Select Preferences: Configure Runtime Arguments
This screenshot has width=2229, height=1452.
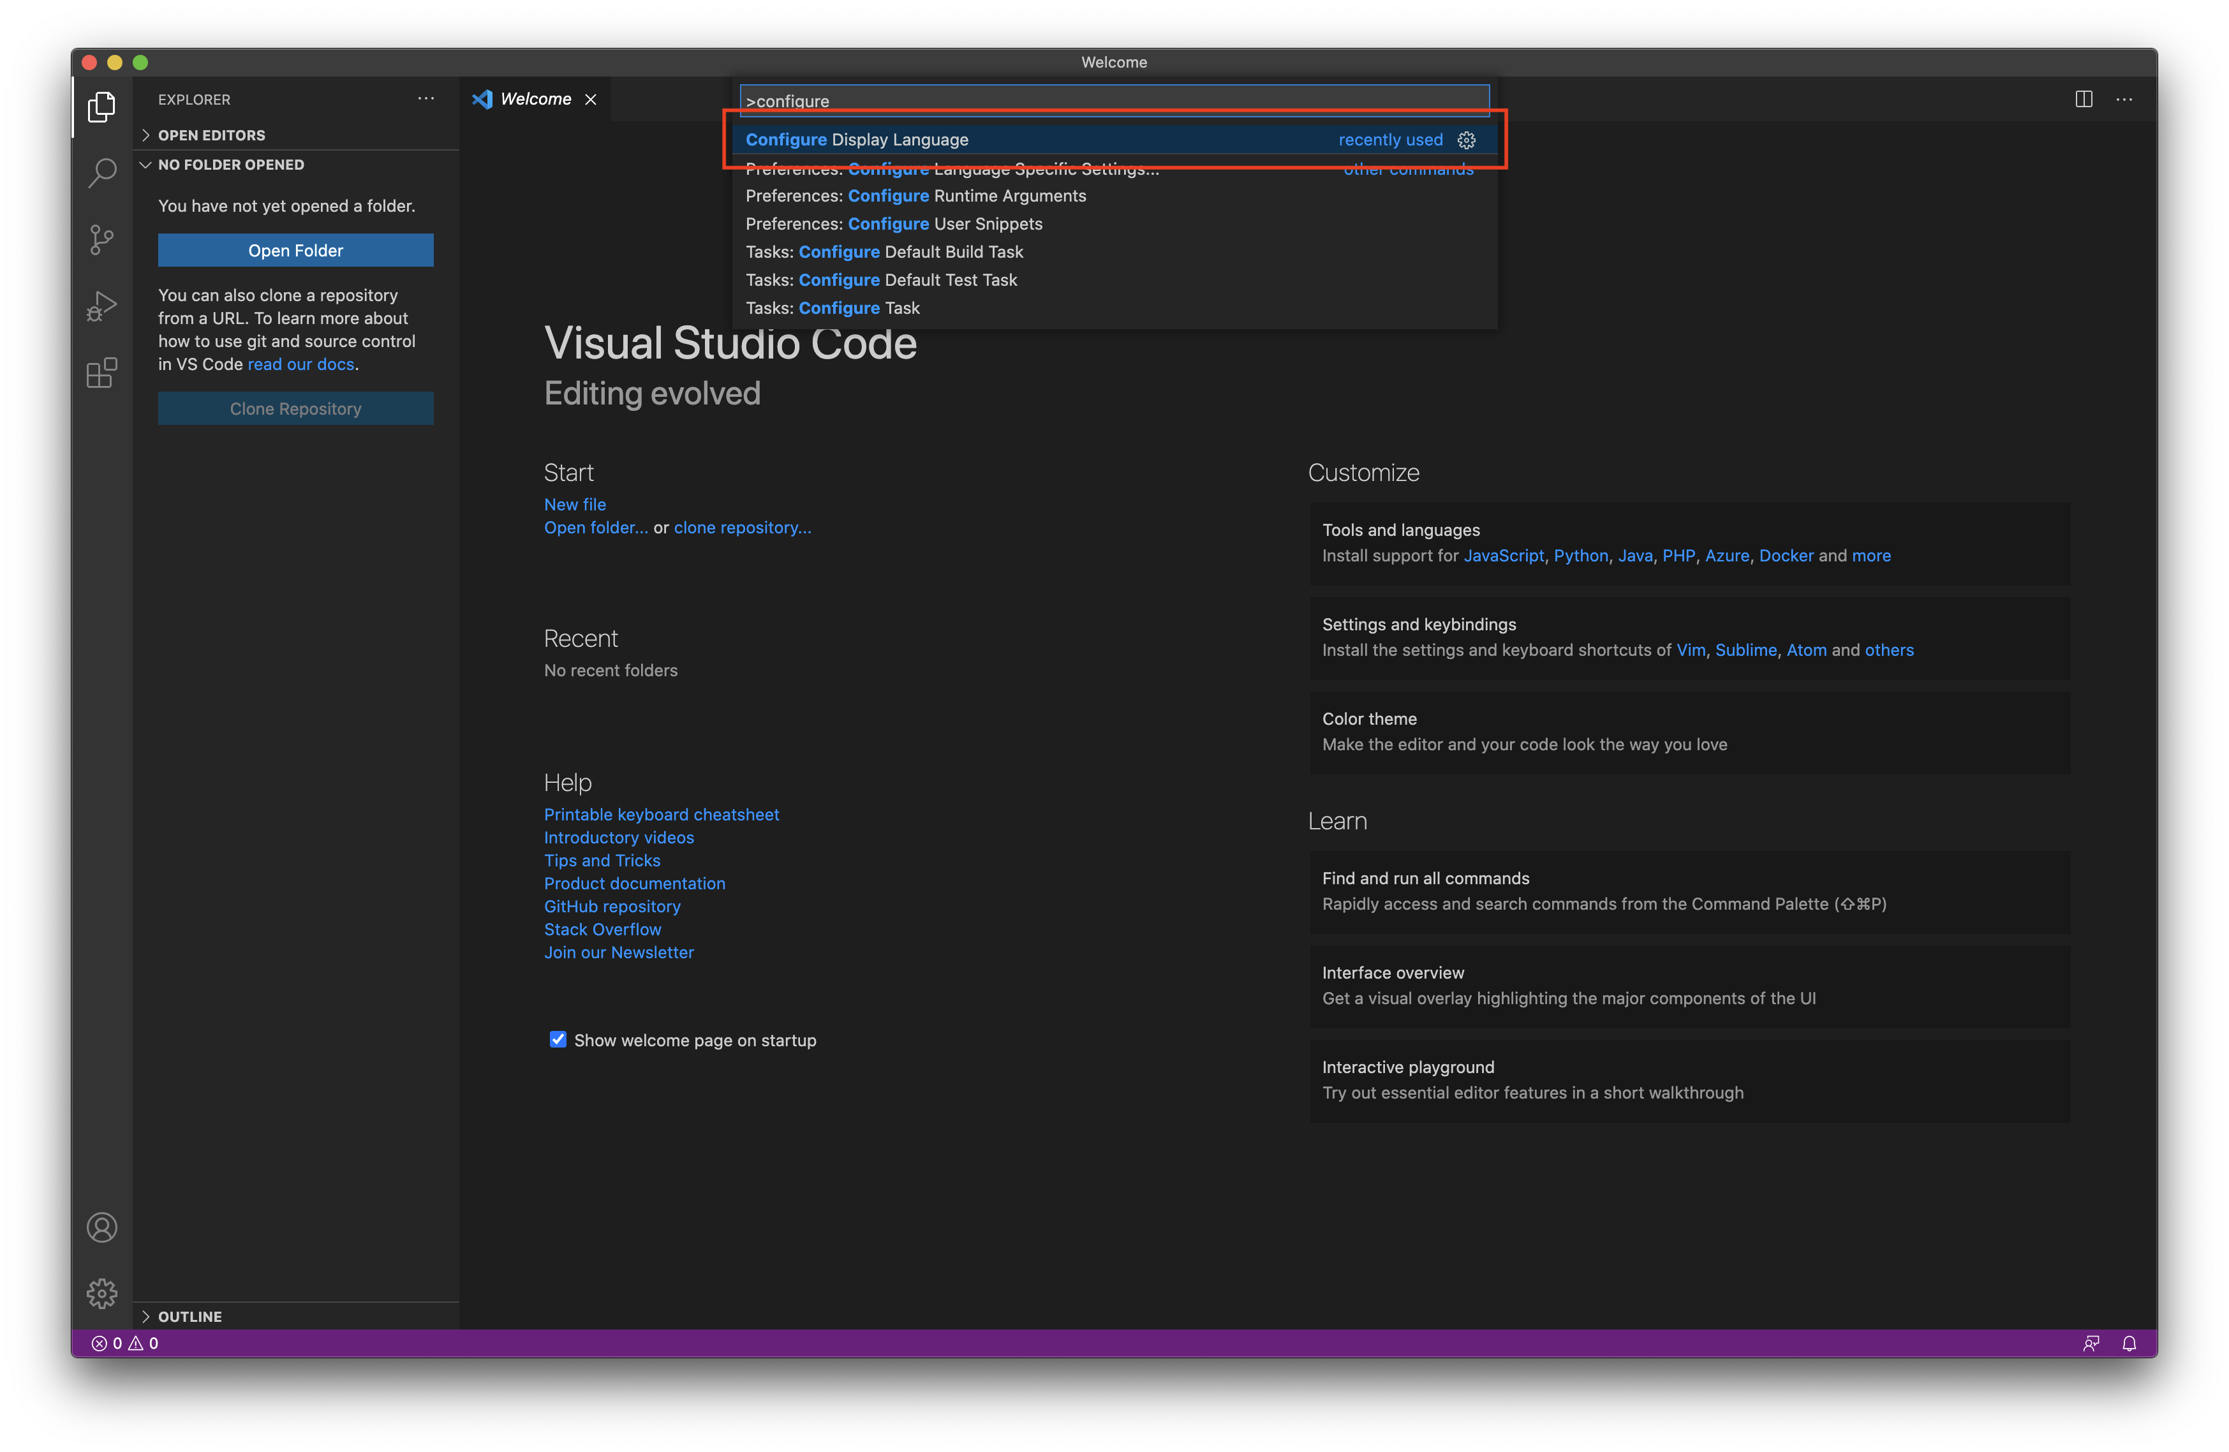pyautogui.click(x=1114, y=196)
